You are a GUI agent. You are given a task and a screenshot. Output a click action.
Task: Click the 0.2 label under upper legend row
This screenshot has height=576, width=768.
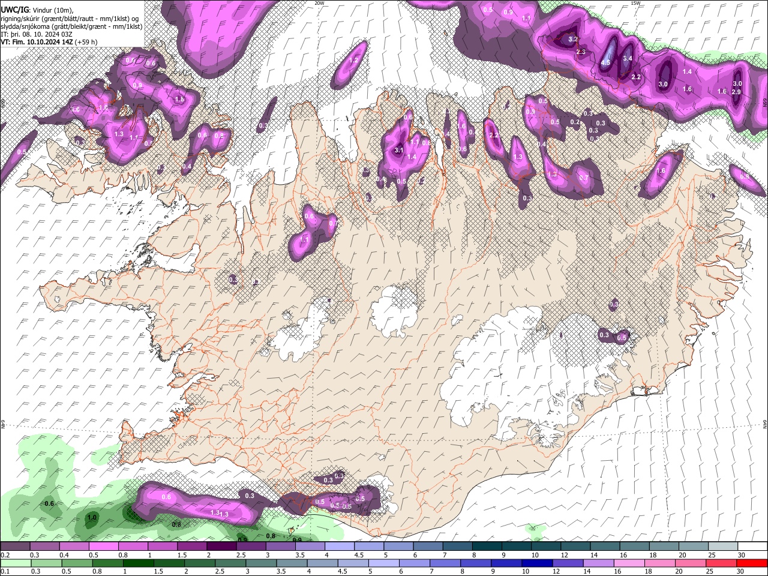pos(5,555)
